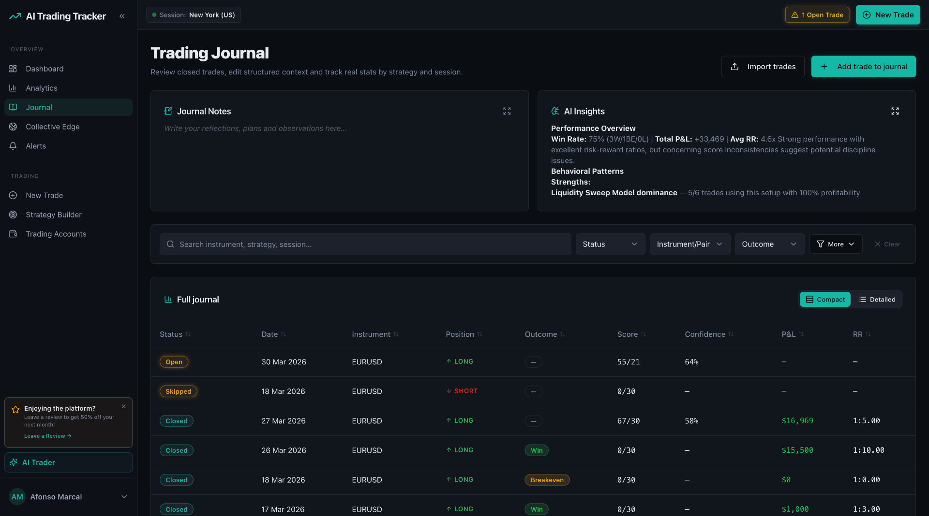Viewport: 929px width, 516px height.
Task: Open the Status filter dropdown
Action: pos(610,244)
